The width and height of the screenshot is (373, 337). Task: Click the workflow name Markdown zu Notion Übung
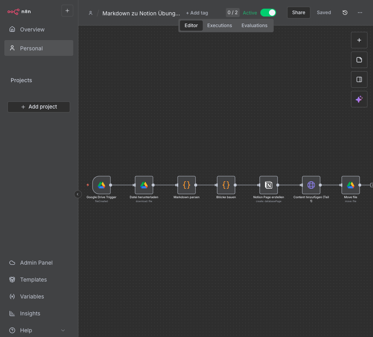pyautogui.click(x=141, y=13)
